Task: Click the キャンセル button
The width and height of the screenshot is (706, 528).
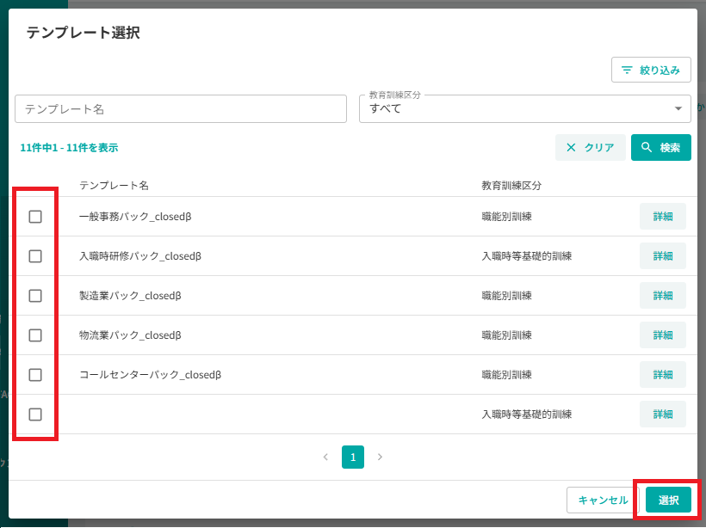Action: tap(603, 500)
